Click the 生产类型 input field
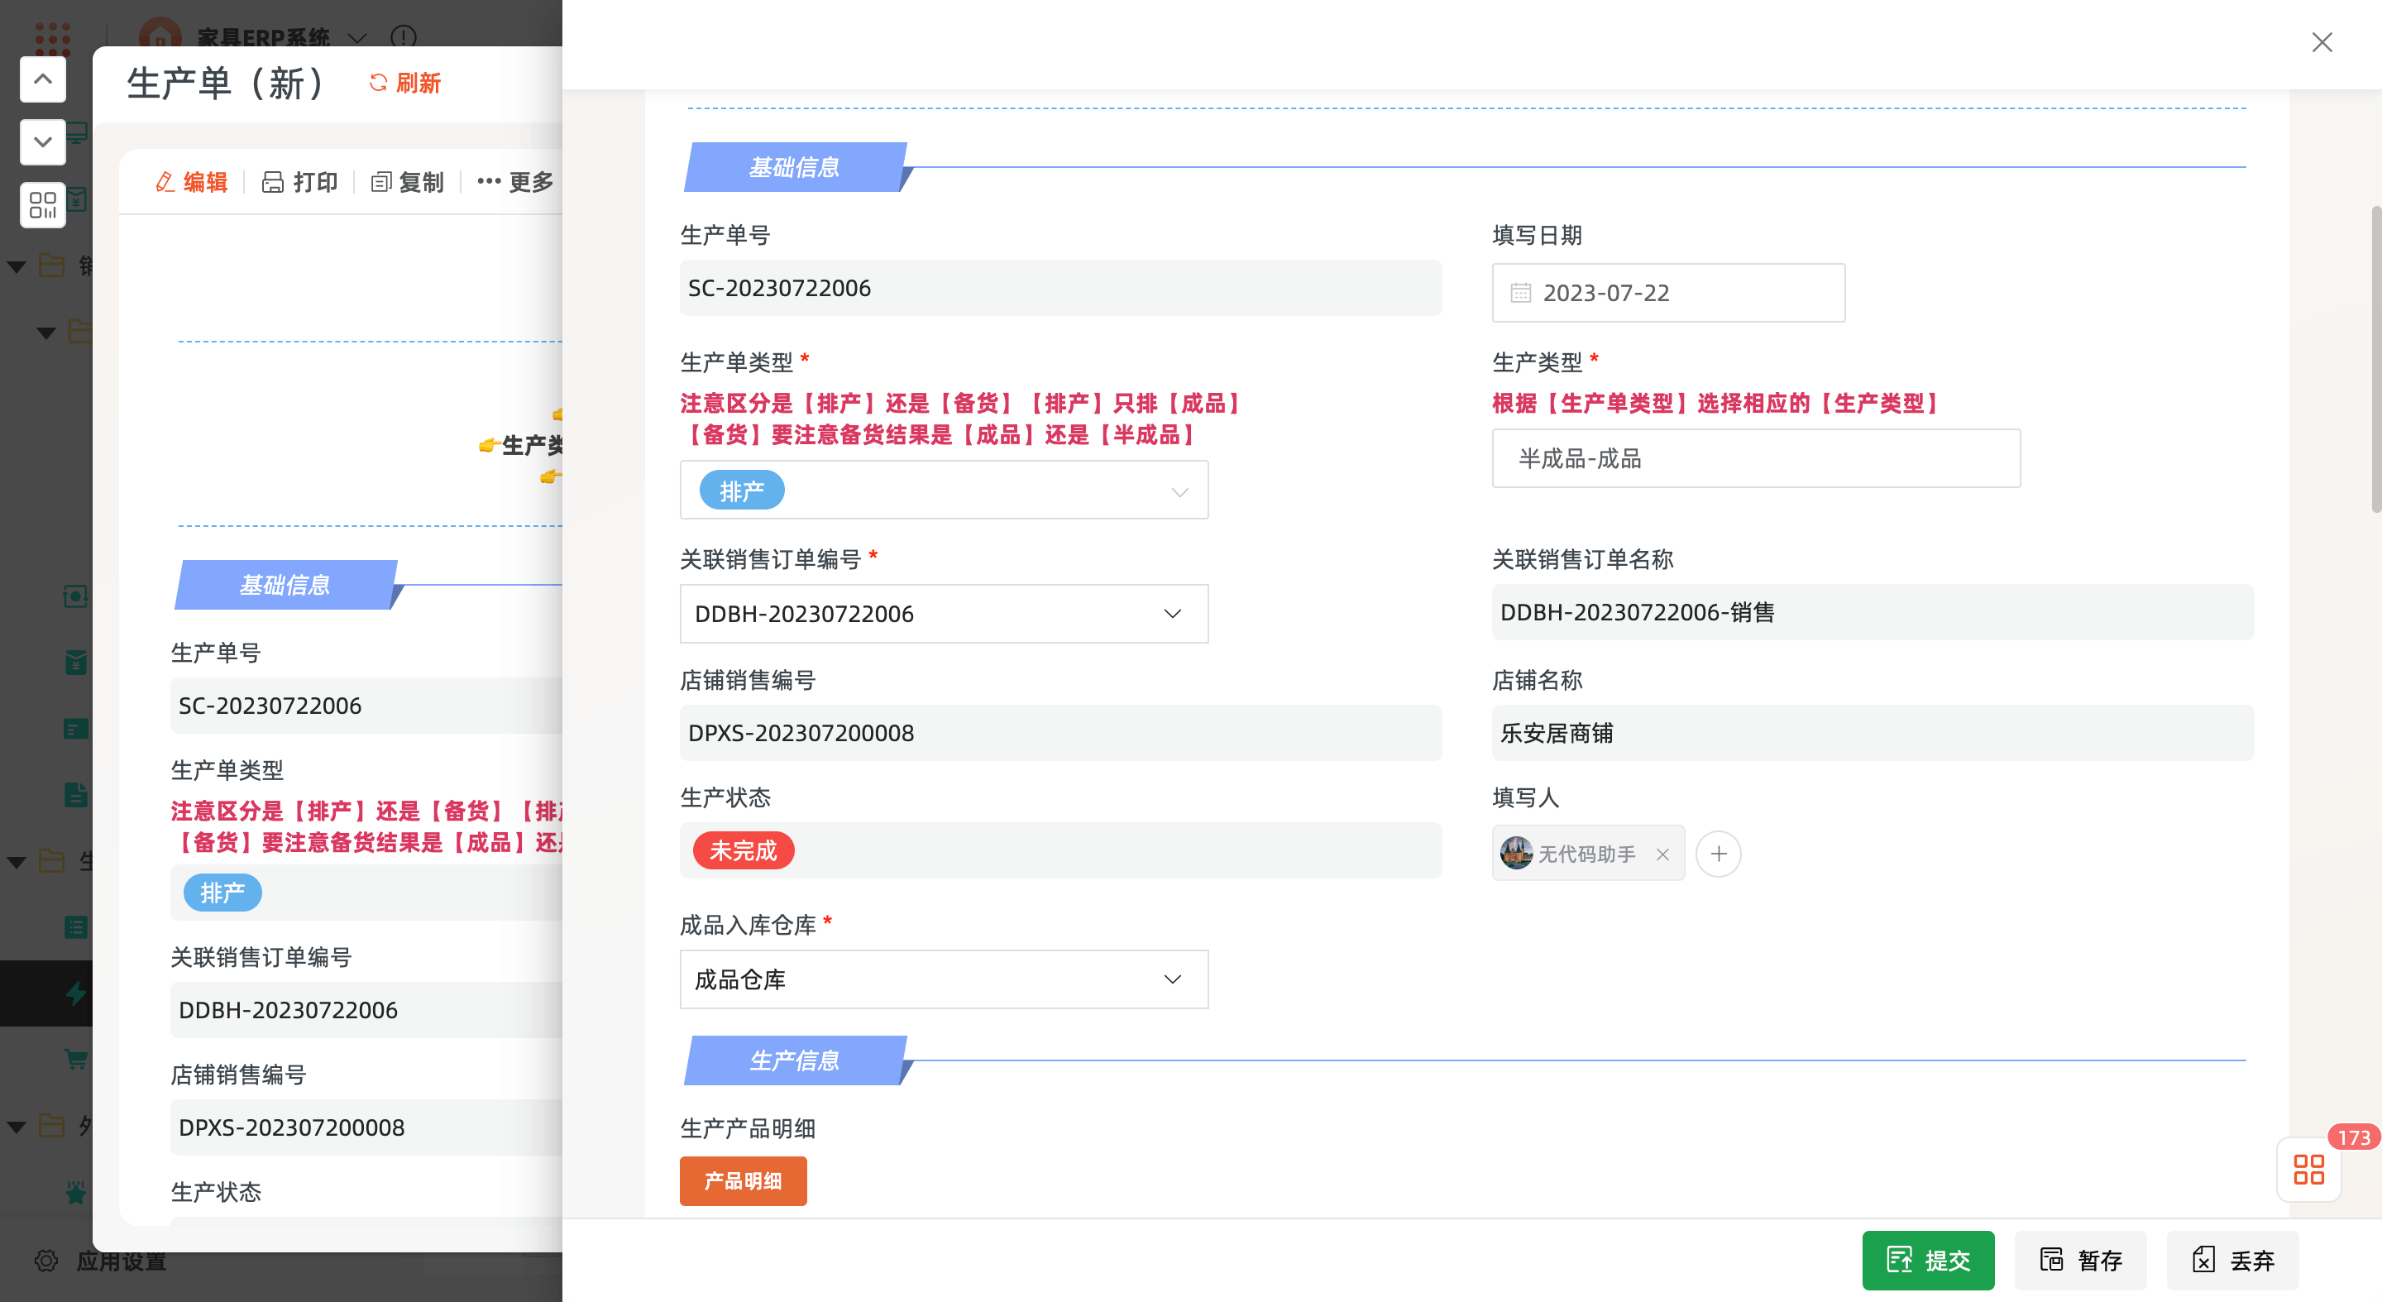Viewport: 2382px width, 1302px height. click(x=1755, y=458)
